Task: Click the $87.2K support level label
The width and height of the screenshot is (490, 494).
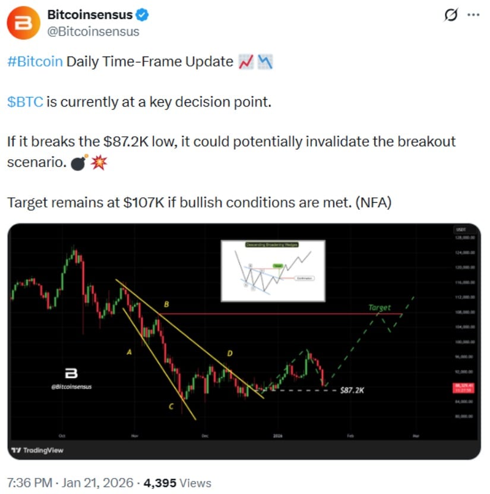Action: point(353,390)
